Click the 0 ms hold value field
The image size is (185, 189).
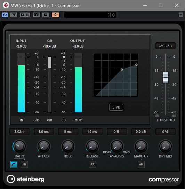pyautogui.click(x=68, y=131)
